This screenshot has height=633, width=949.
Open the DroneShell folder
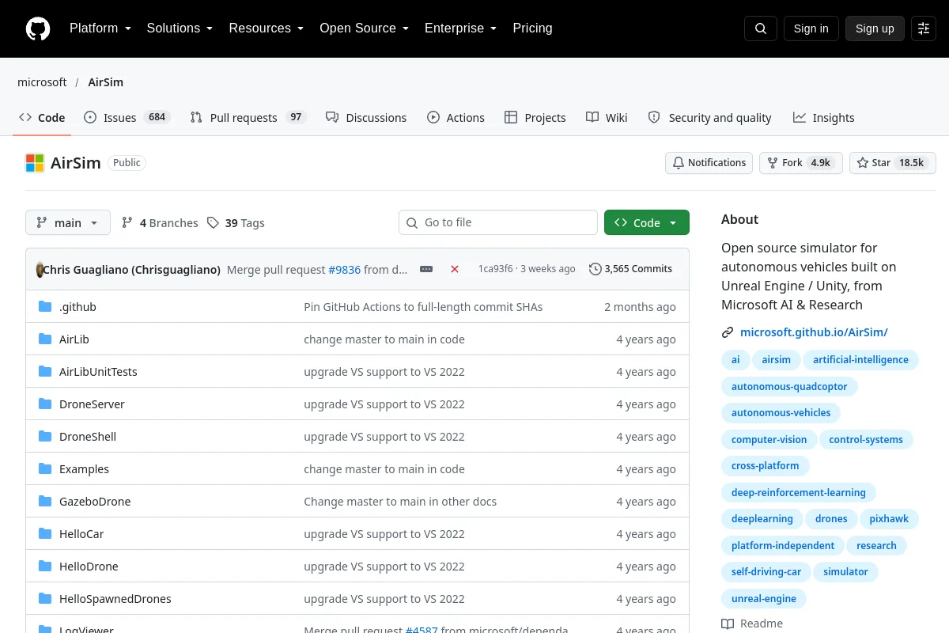88,437
